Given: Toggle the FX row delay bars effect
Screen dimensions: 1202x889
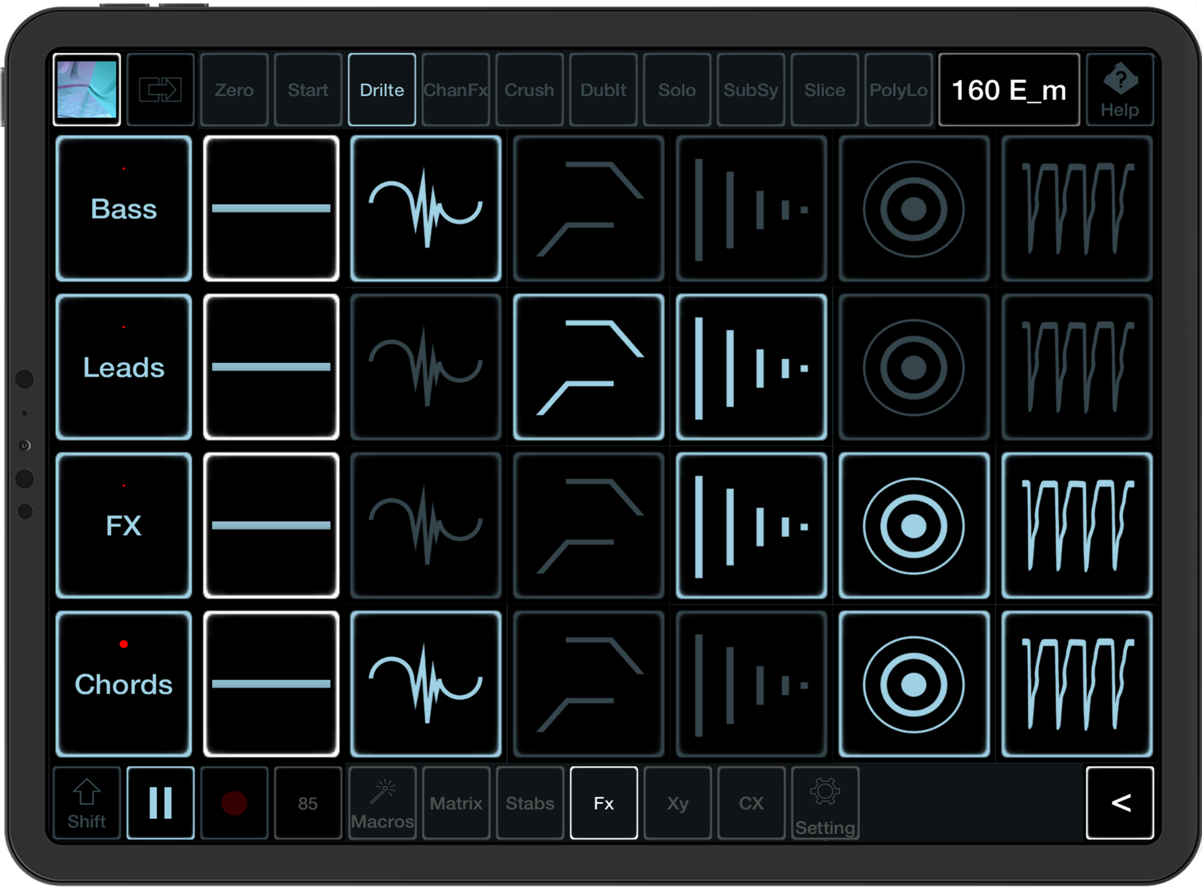Looking at the screenshot, I should [x=751, y=525].
